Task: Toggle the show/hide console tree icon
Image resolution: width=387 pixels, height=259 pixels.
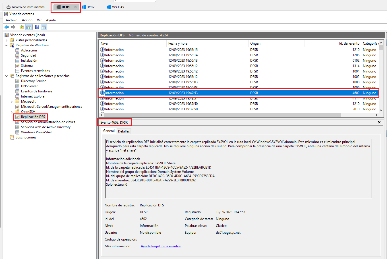Action: click(x=28, y=27)
